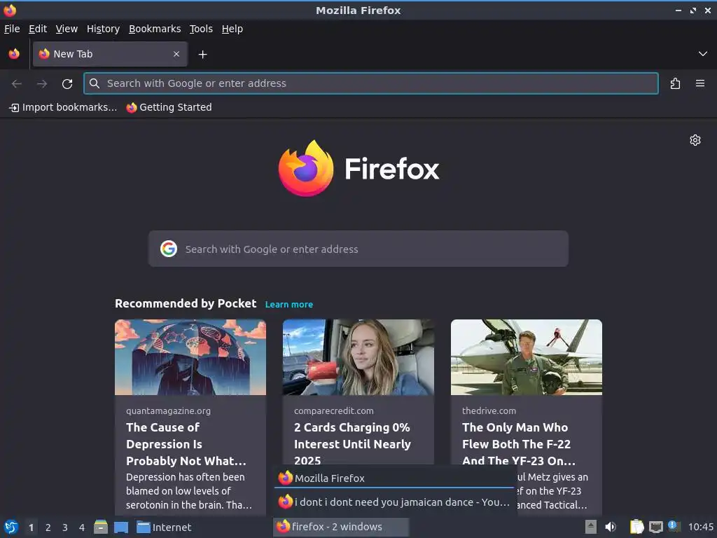Open the hamburger application menu
Image resolution: width=717 pixels, height=538 pixels.
pos(700,83)
